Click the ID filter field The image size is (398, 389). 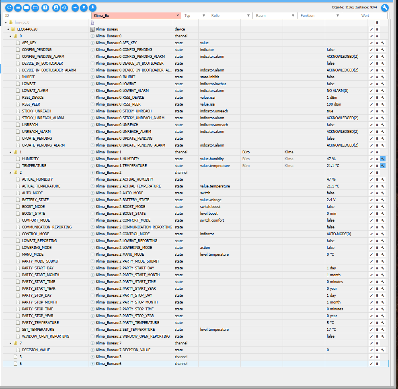tap(47, 16)
